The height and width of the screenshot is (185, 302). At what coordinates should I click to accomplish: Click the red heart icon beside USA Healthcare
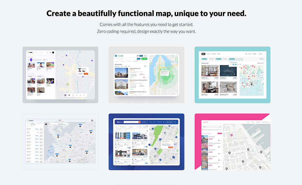pyautogui.click(x=144, y=77)
